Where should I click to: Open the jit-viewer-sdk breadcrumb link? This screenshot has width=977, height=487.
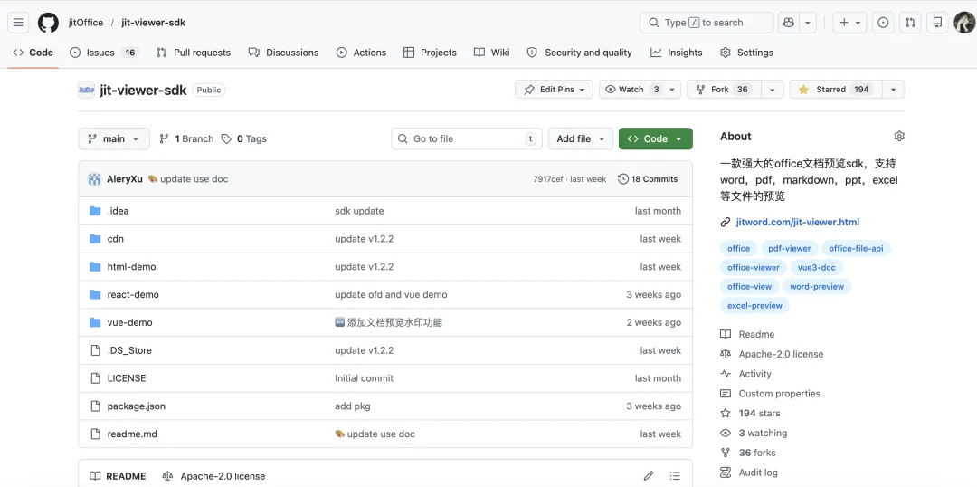pyautogui.click(x=153, y=23)
